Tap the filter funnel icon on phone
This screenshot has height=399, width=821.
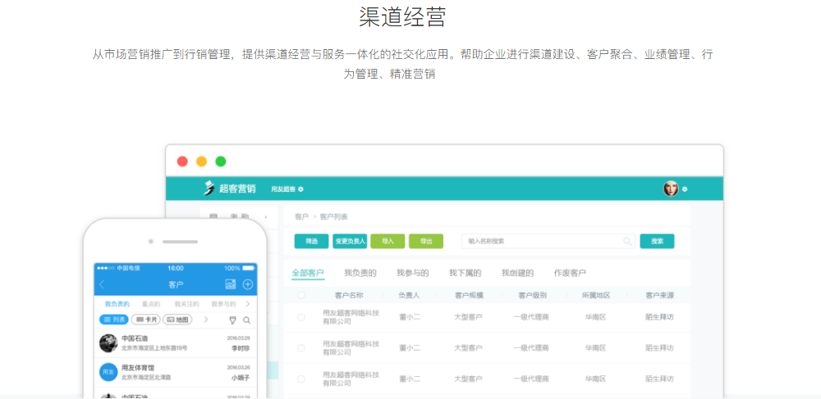coord(232,320)
